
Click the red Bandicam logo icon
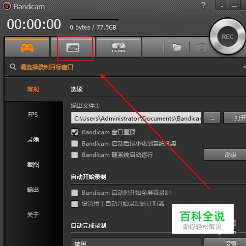pos(6,6)
